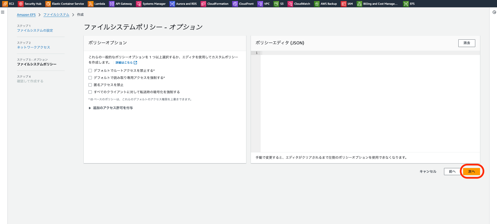Click external link icon next to 詳細はこちら
This screenshot has width=497, height=224.
136,63
